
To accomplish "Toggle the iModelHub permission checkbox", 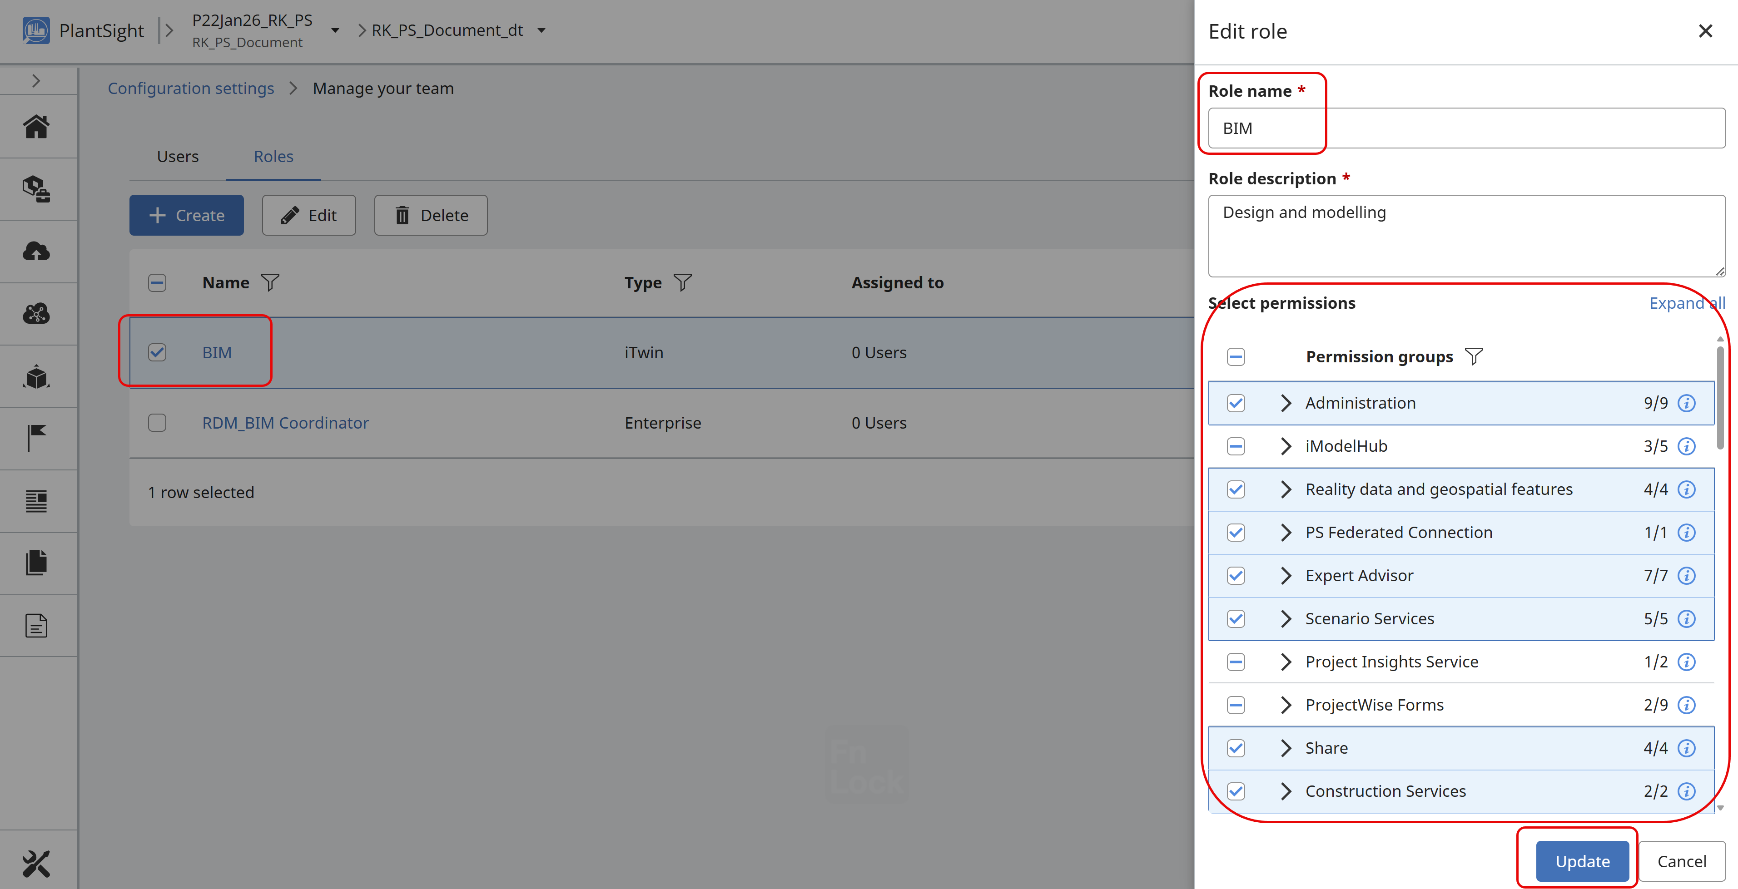I will tap(1235, 446).
